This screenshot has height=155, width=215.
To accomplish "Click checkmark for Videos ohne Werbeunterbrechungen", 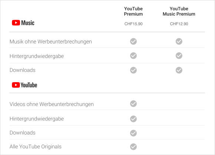I will [x=133, y=104].
